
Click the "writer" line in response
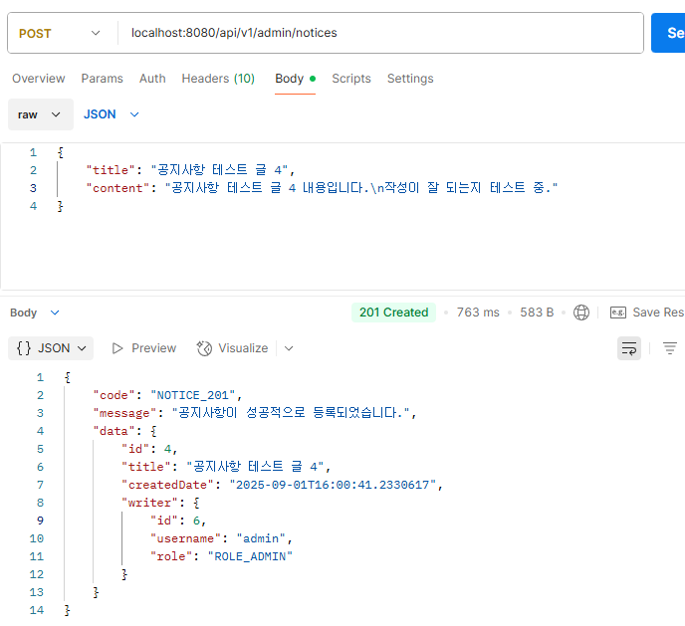tap(160, 503)
